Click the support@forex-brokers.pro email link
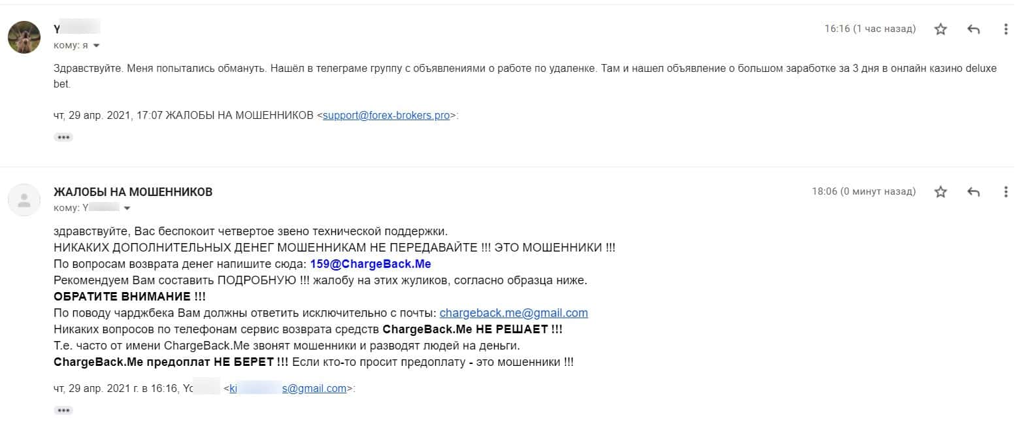 coord(386,115)
